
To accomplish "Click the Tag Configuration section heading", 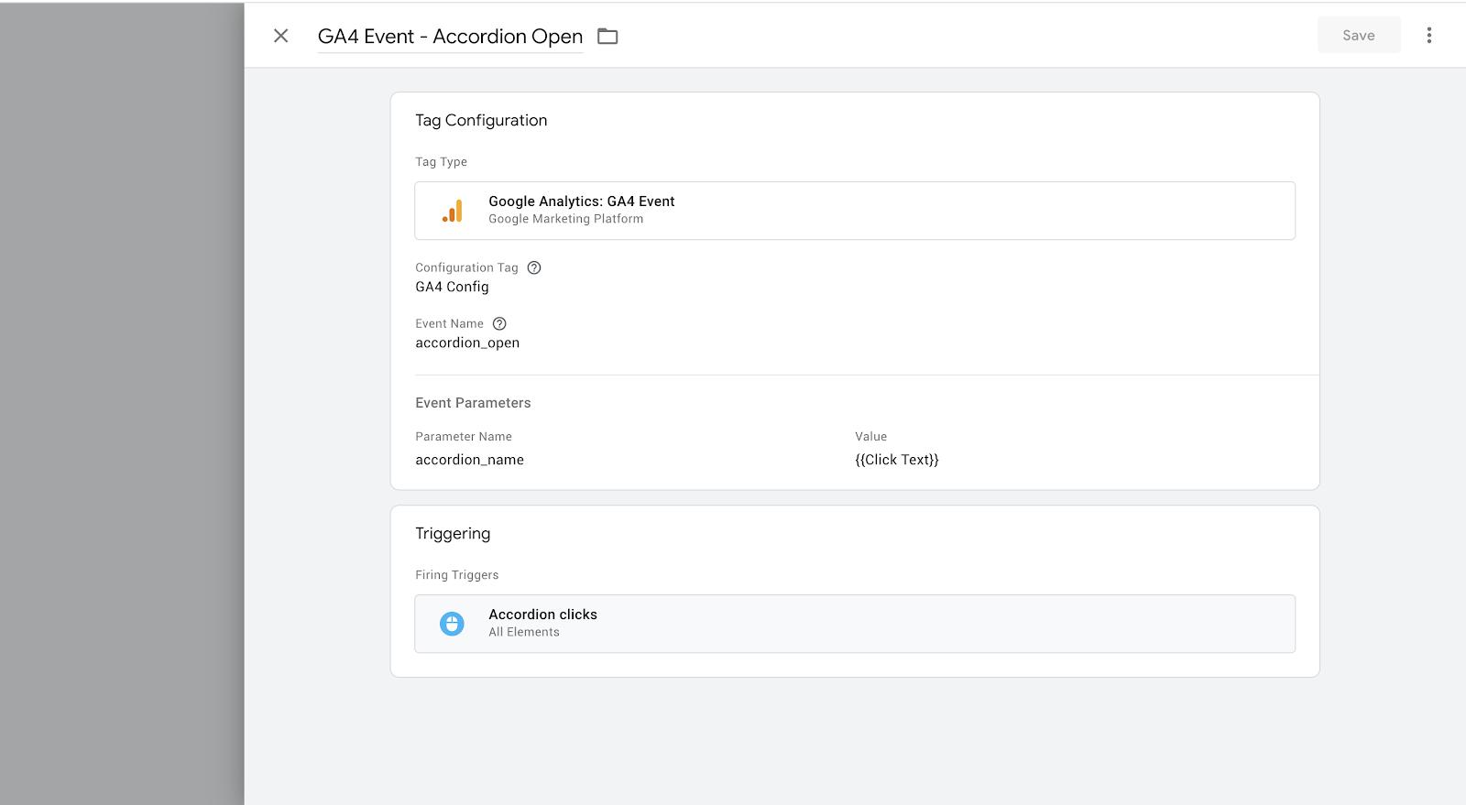I will pos(481,120).
